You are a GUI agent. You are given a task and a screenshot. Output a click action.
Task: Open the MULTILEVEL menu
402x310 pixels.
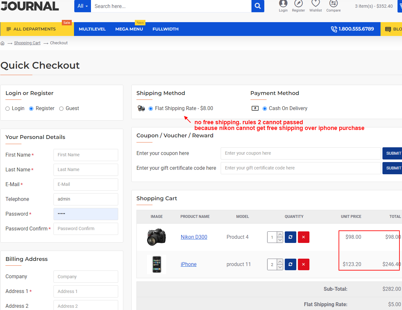tap(92, 29)
